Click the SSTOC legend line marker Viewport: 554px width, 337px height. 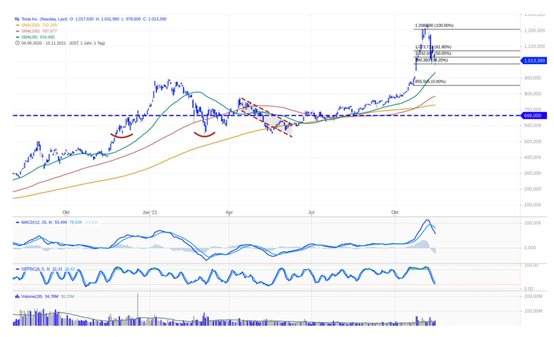[17, 269]
